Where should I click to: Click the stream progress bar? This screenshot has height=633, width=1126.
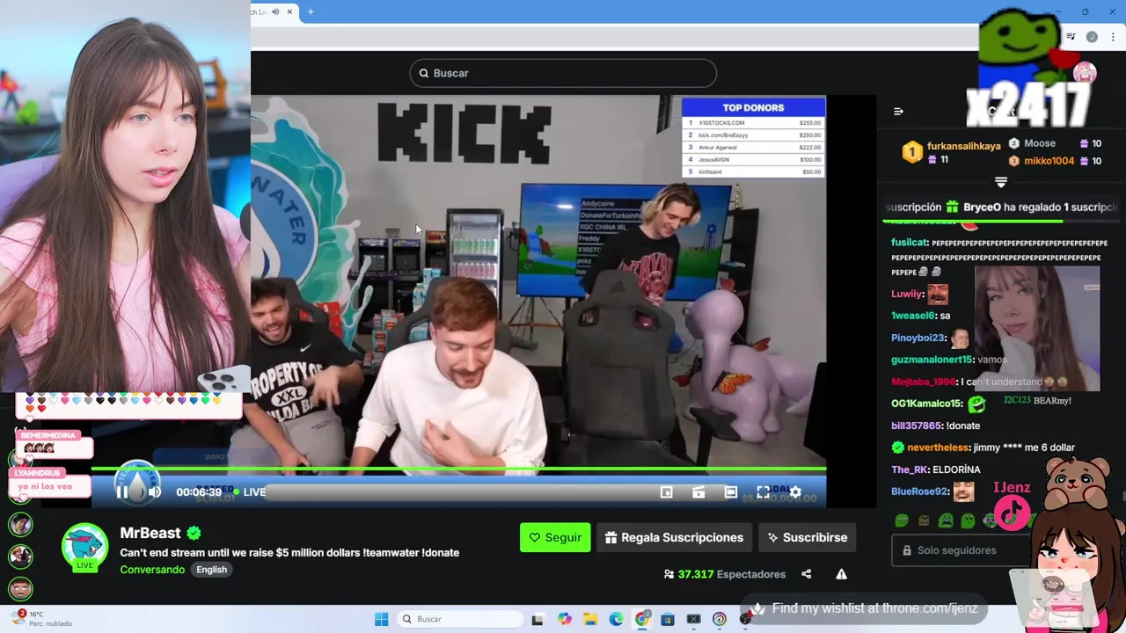(x=458, y=470)
